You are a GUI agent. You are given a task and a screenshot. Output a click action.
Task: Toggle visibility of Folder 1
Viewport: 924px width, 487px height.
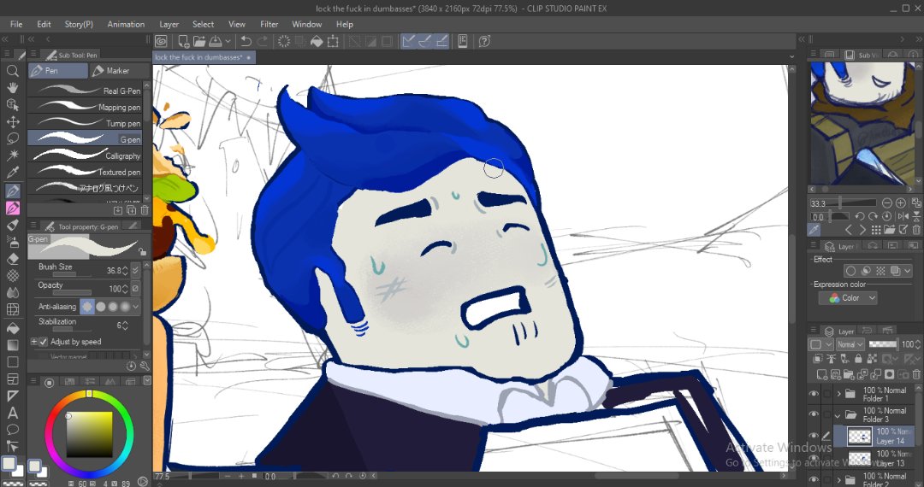point(814,394)
